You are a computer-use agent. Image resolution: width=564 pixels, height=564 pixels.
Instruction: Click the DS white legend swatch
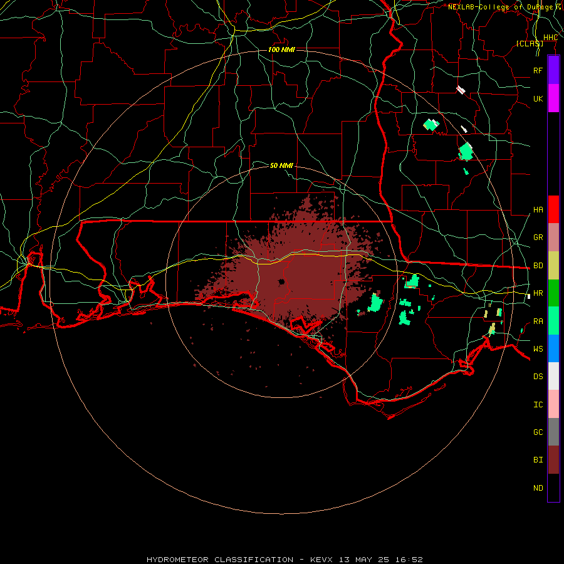pyautogui.click(x=553, y=376)
